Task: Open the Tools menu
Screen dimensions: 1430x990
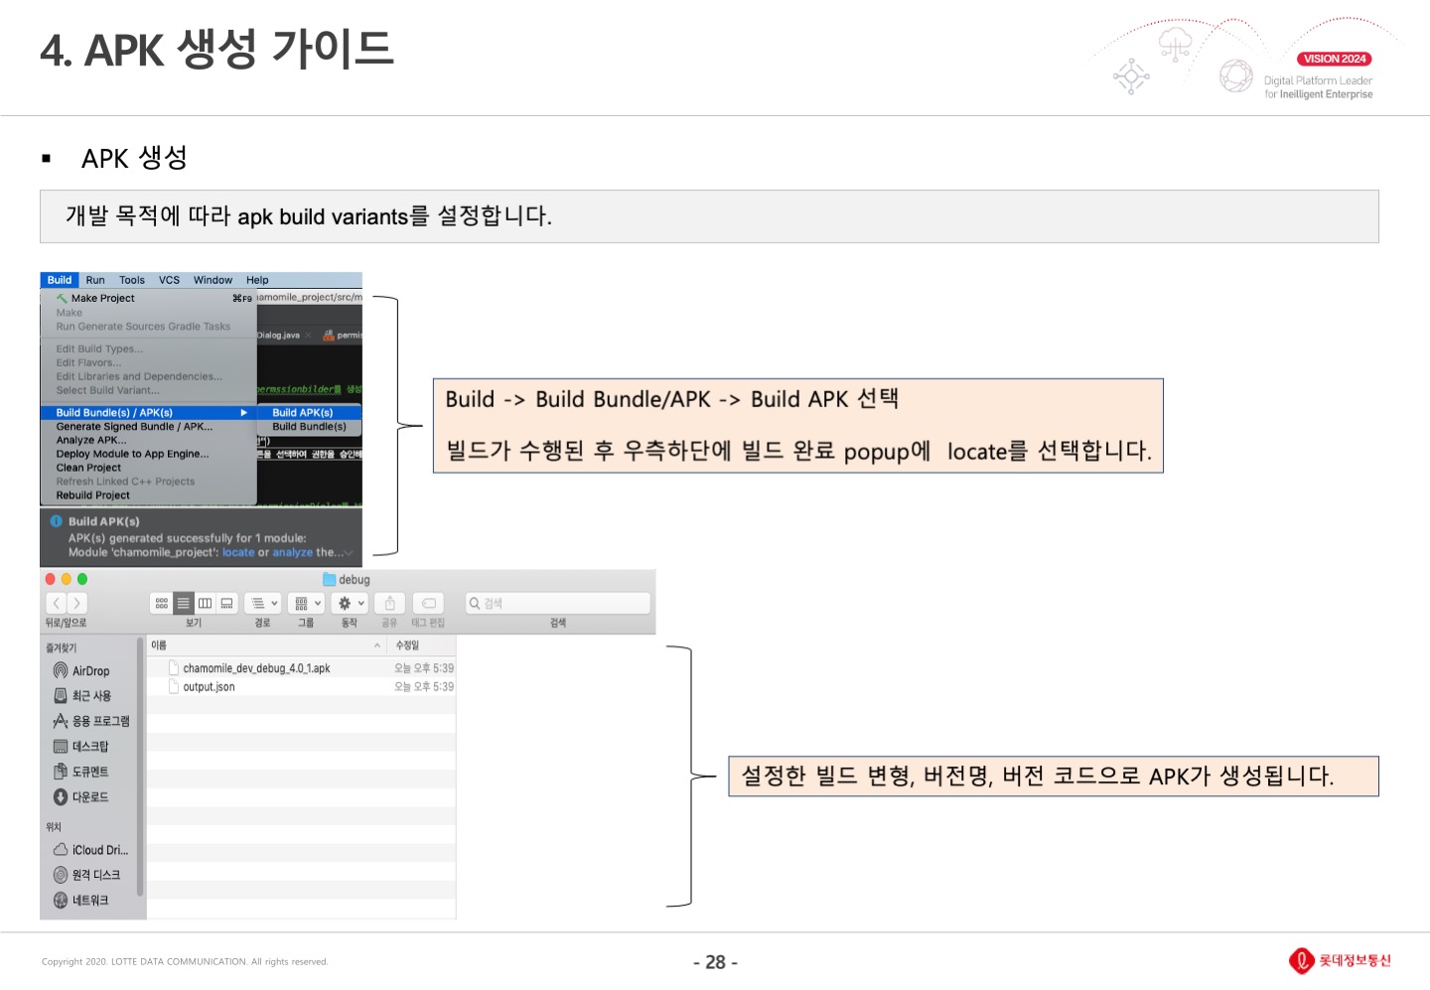Action: coord(132,280)
